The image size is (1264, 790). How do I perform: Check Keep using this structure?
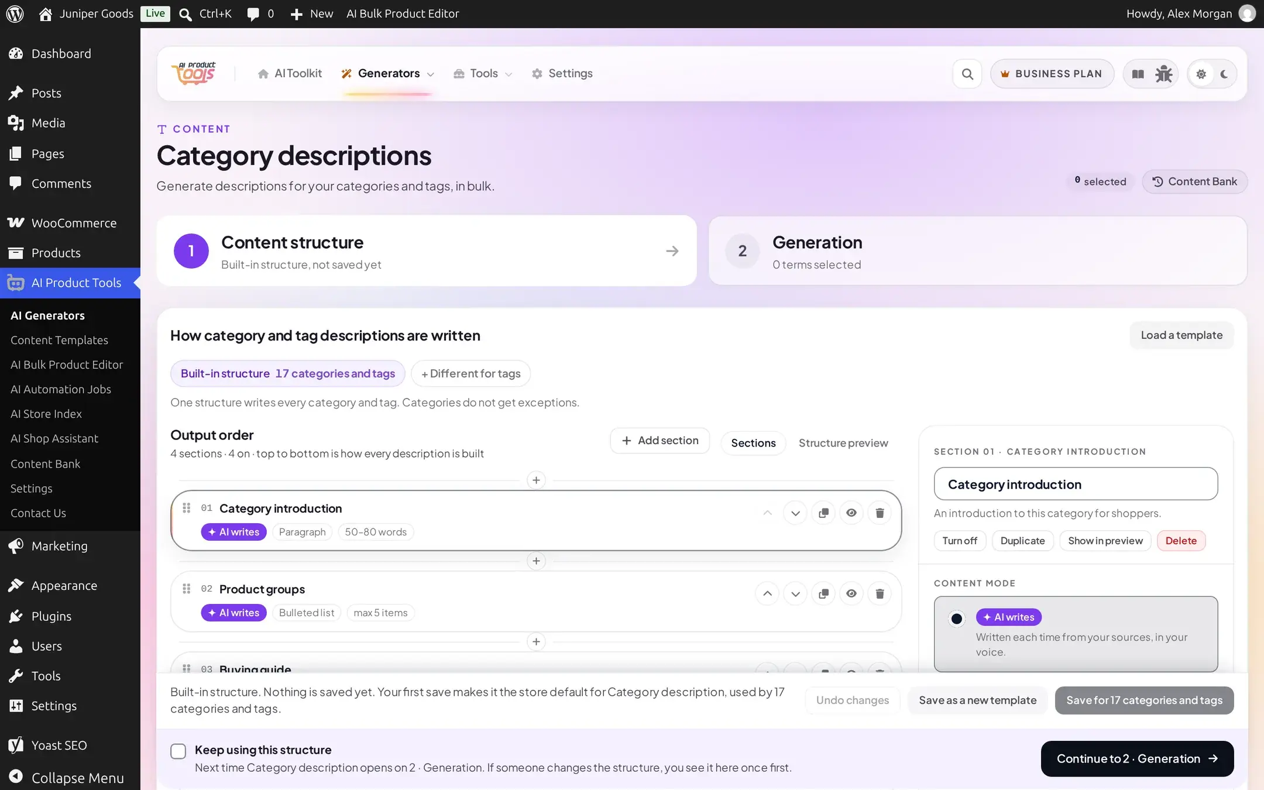click(178, 751)
